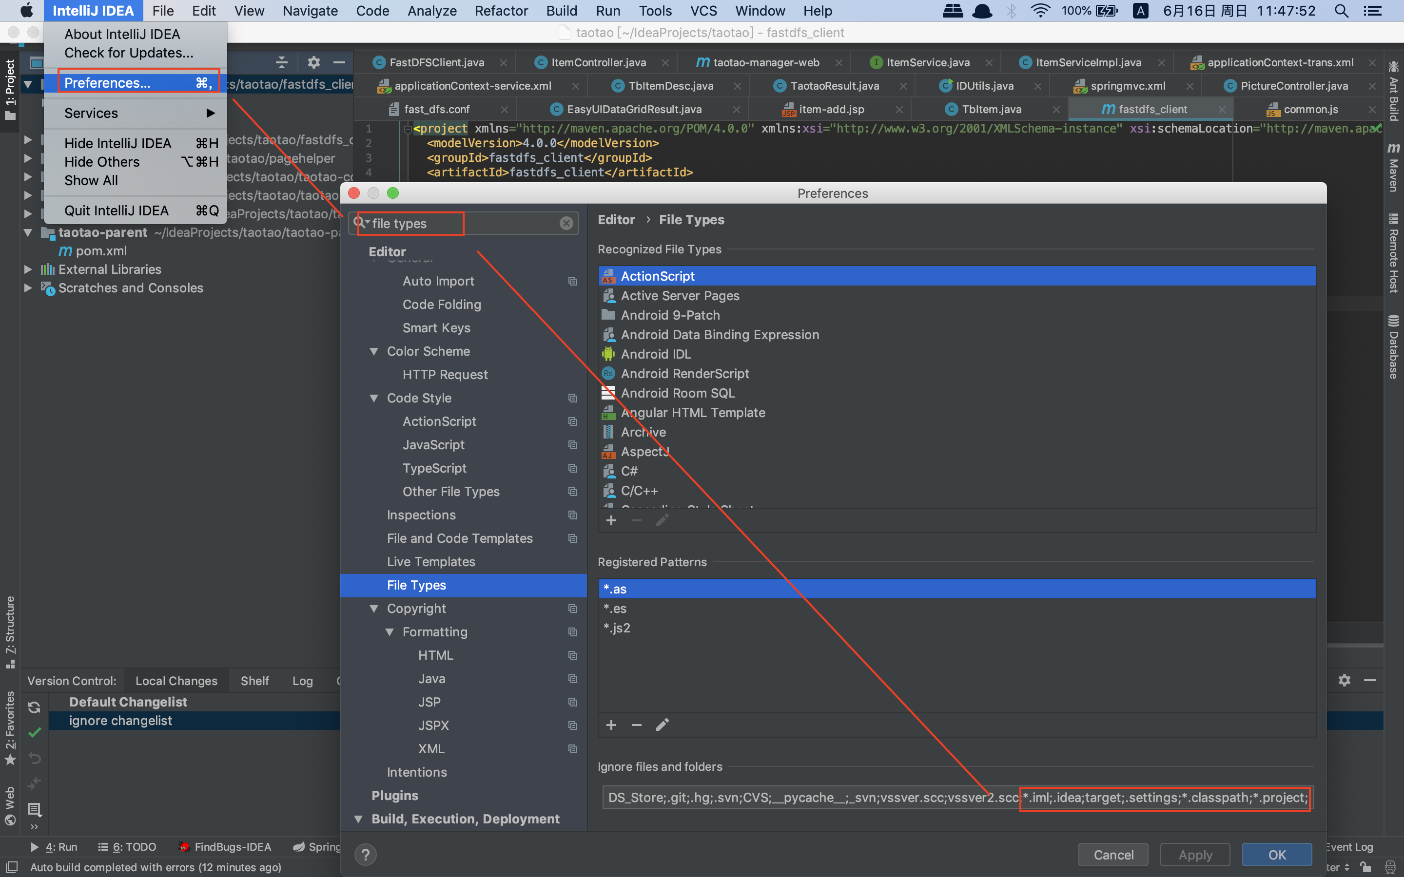Open the Preferences help question mark
The width and height of the screenshot is (1404, 877).
(x=365, y=855)
